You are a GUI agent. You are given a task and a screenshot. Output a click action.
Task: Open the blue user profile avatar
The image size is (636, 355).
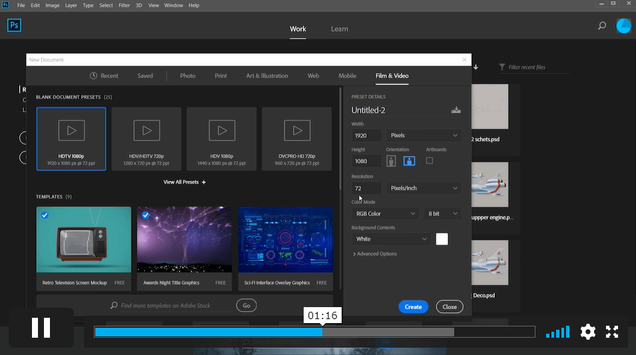pyautogui.click(x=623, y=26)
